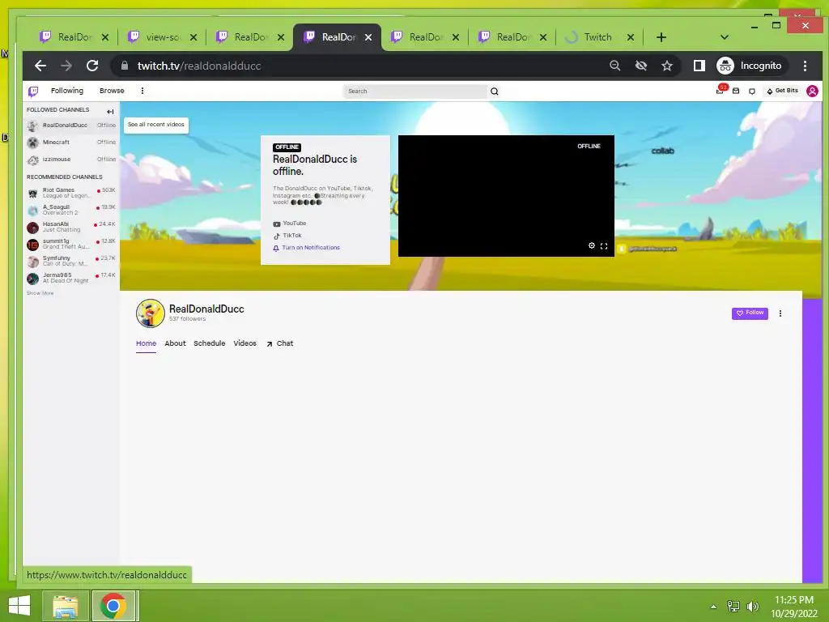
Task: Click the Twitch search magnifier button
Action: pyautogui.click(x=495, y=92)
